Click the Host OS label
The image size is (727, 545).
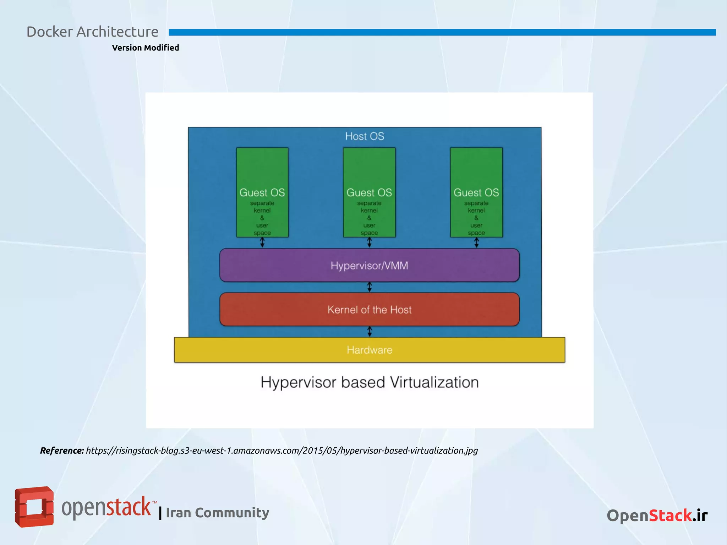click(365, 136)
